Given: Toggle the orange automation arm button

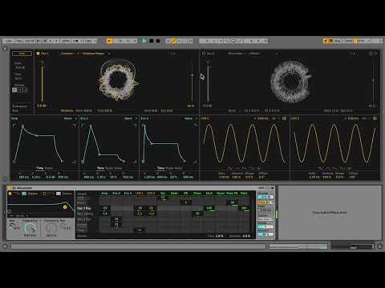Looking at the screenshot, I should (174, 41).
